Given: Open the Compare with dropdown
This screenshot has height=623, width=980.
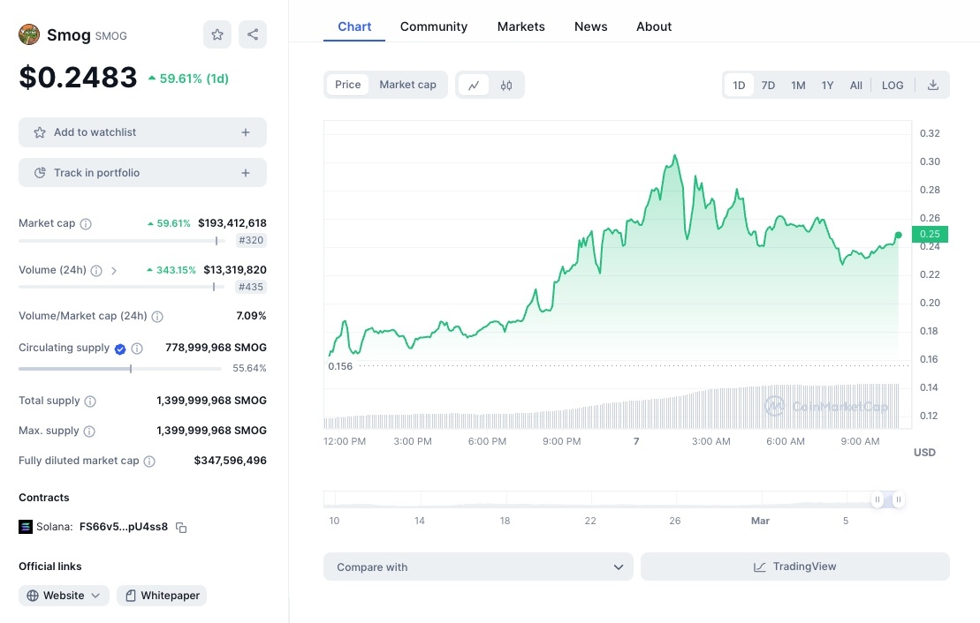Looking at the screenshot, I should point(478,567).
